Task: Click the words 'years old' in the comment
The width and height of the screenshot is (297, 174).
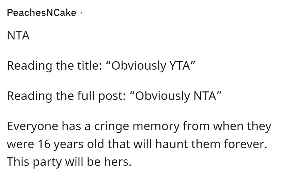Action: click(79, 144)
